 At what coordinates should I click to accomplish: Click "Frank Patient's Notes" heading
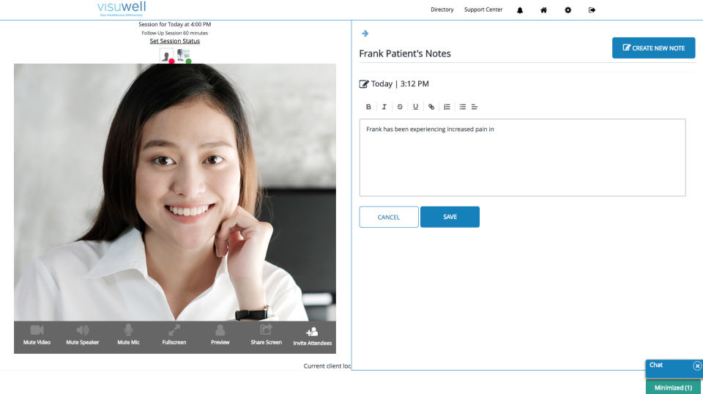[405, 53]
